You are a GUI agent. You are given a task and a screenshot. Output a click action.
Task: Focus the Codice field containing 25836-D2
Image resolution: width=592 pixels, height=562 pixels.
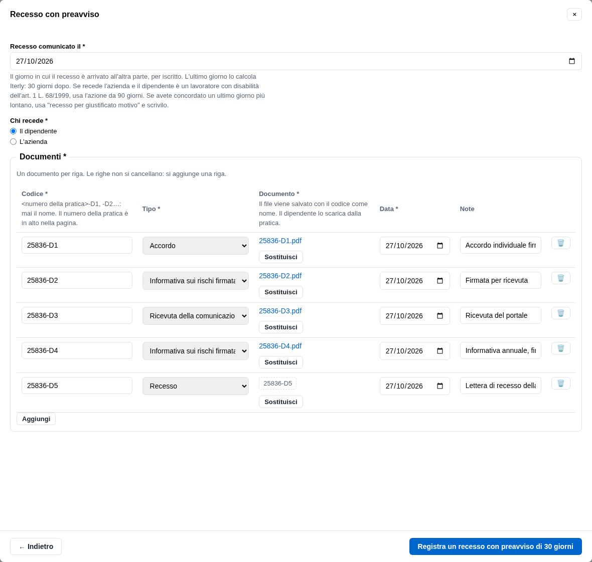(x=77, y=280)
